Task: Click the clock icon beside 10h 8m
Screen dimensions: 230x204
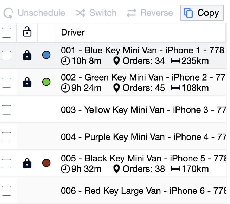Action: [x=65, y=61]
